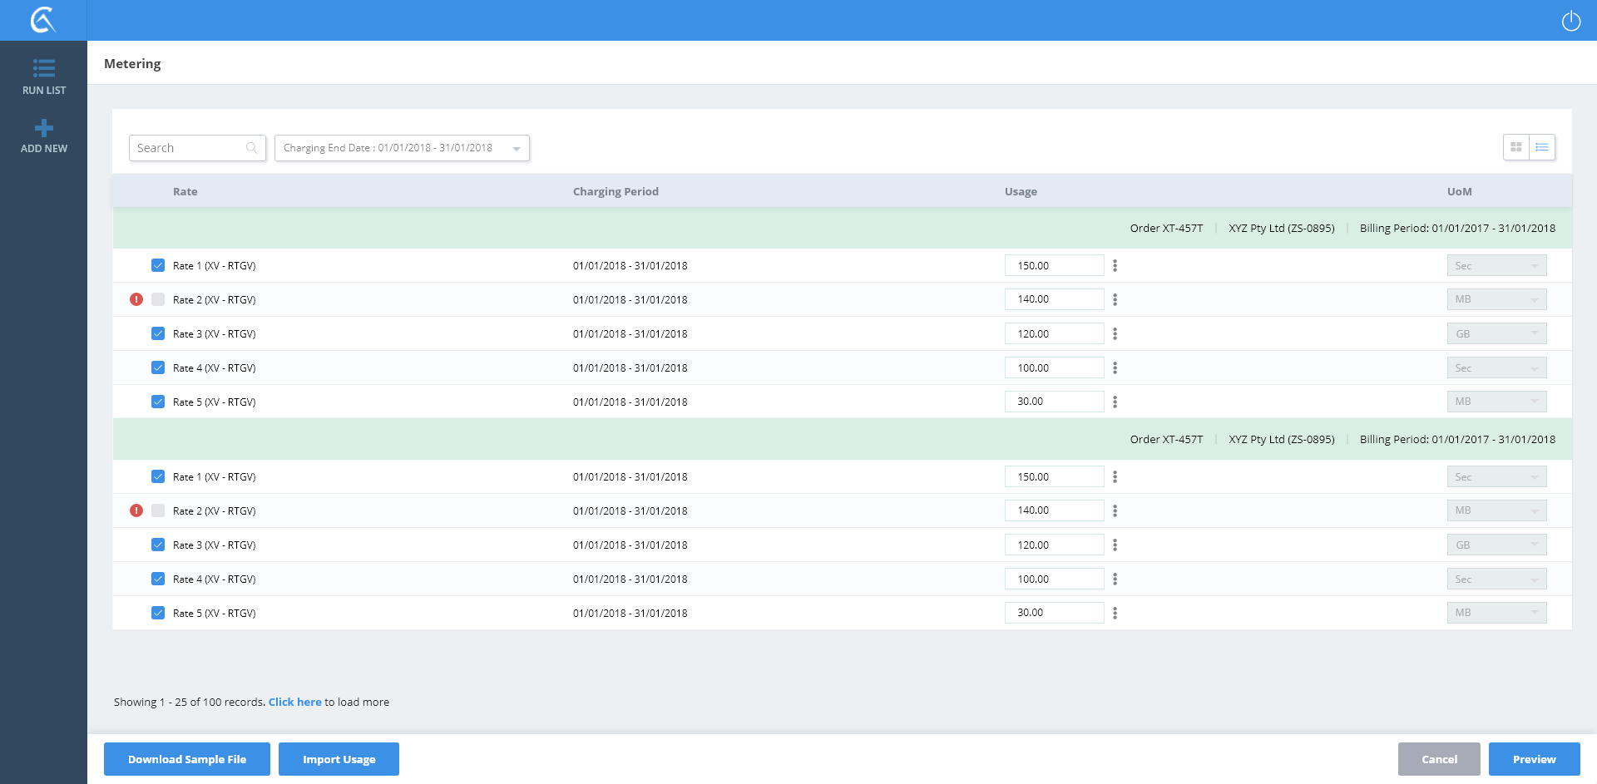This screenshot has width=1597, height=784.
Task: Click the power icon in the top bar
Action: (1570, 21)
